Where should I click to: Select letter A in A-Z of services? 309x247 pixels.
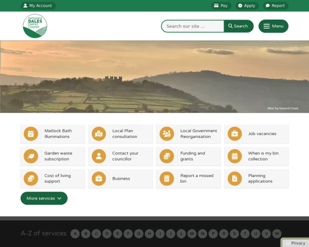pos(75,234)
